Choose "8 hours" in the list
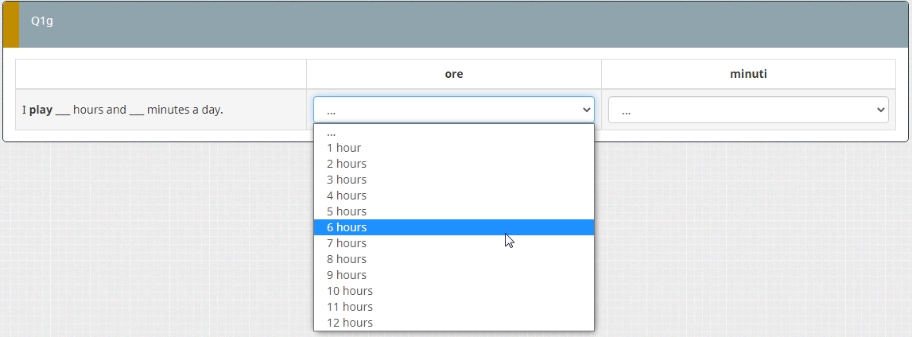The height and width of the screenshot is (337, 912). pyautogui.click(x=347, y=259)
